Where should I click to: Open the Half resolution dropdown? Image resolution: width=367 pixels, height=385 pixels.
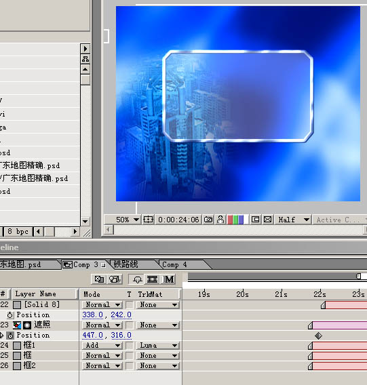[x=293, y=220]
